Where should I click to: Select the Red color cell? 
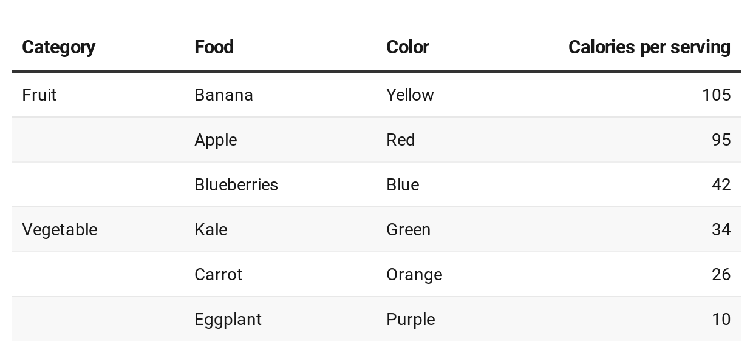click(400, 140)
